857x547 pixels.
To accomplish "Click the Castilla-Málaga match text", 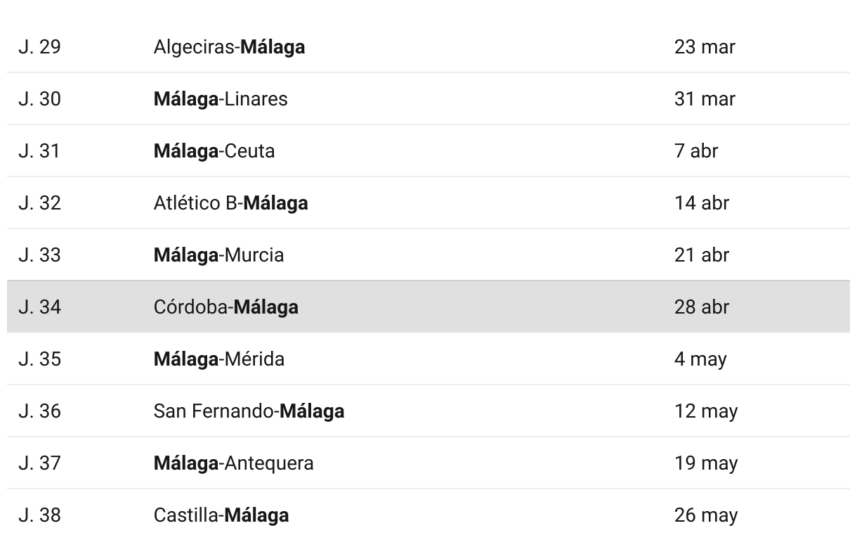I will click(x=221, y=515).
